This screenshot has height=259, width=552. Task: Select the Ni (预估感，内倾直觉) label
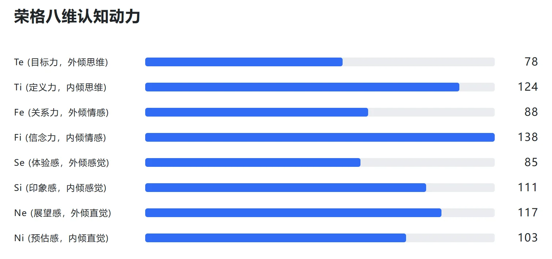(61, 238)
